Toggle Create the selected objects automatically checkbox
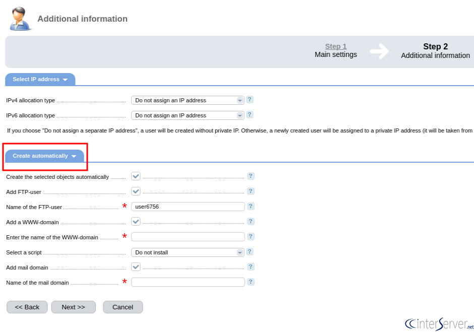Viewport: 474px width, 332px height. click(136, 176)
